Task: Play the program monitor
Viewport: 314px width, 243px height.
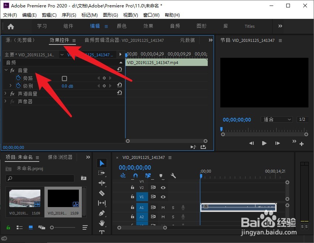Action: click(264, 143)
